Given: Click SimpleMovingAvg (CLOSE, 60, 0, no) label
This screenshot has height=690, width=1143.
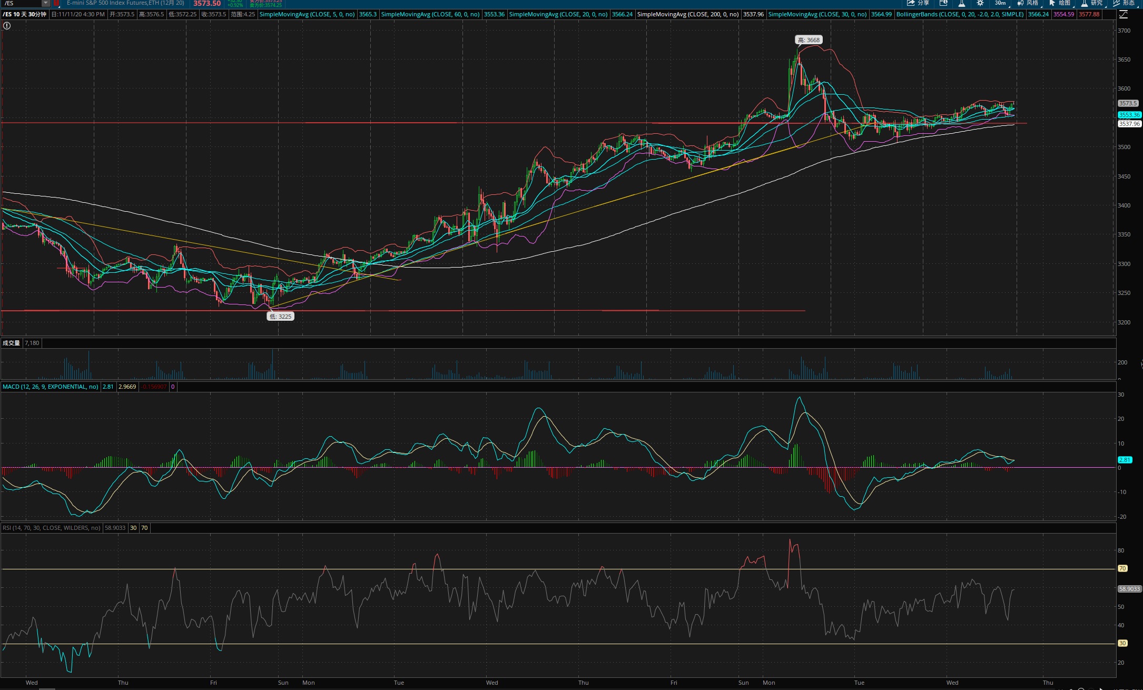Looking at the screenshot, I should click(x=430, y=14).
